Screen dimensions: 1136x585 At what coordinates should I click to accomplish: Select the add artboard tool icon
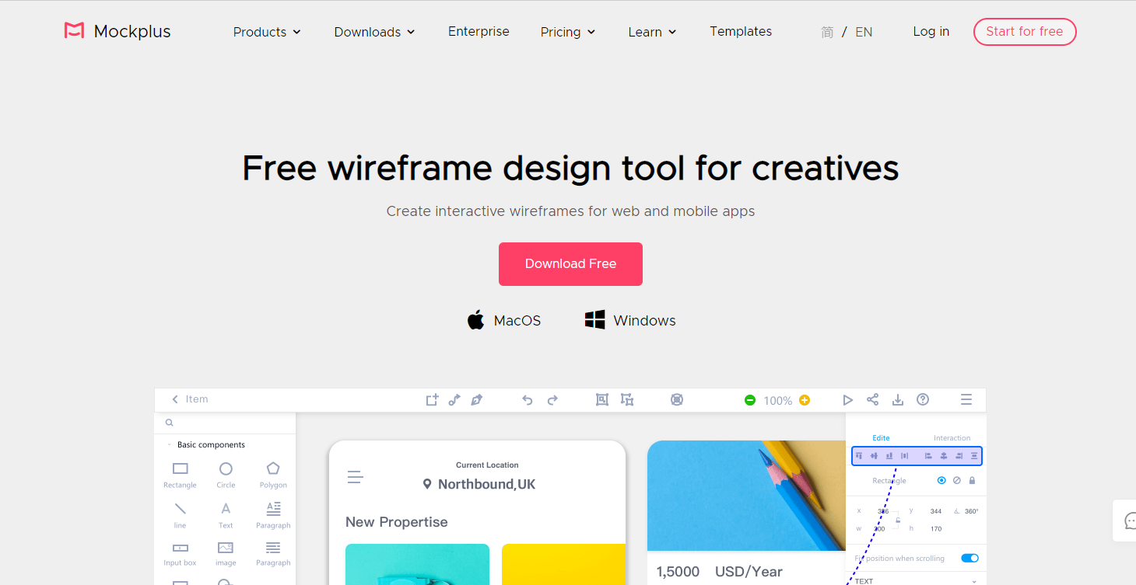[x=432, y=399]
